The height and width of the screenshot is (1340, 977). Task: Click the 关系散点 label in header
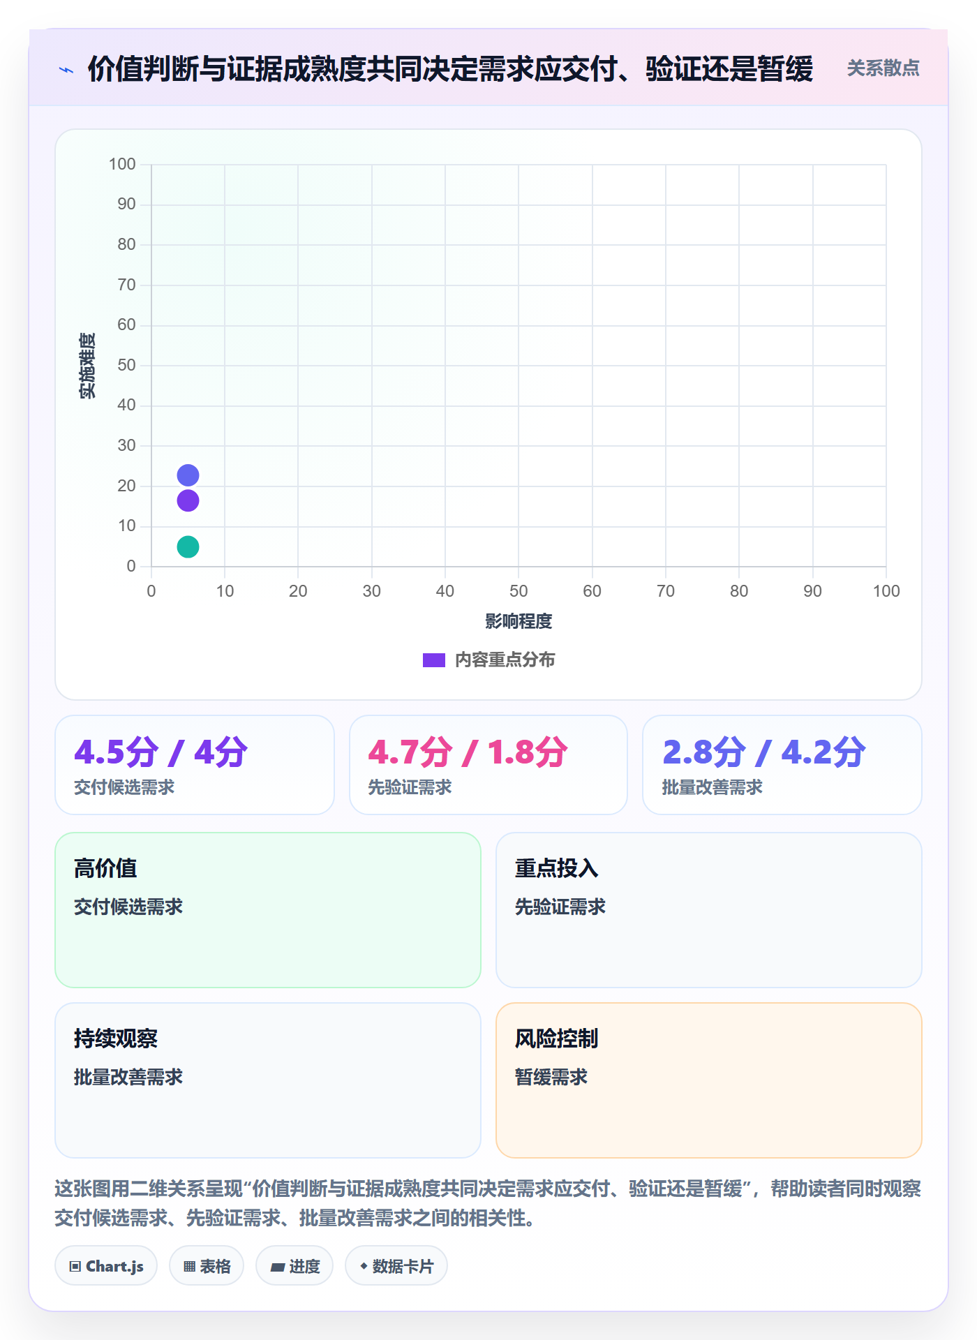883,68
